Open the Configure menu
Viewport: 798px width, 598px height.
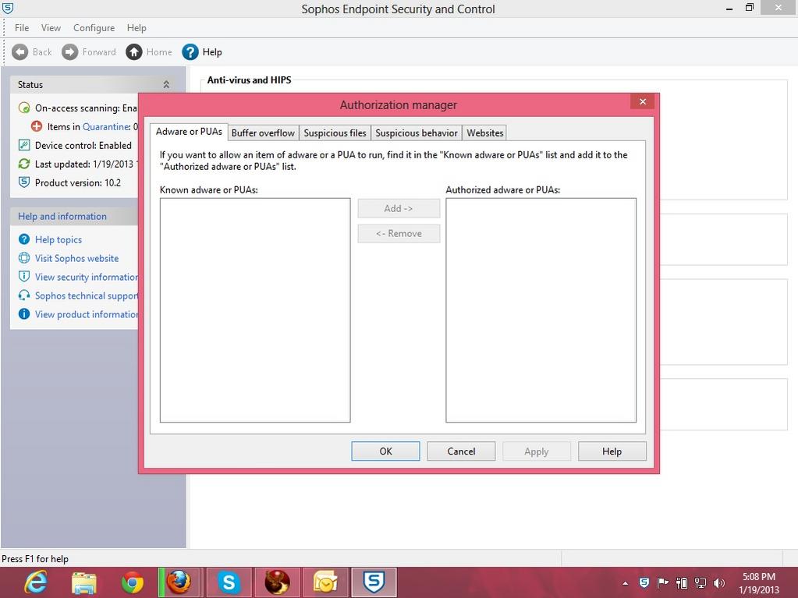(94, 27)
